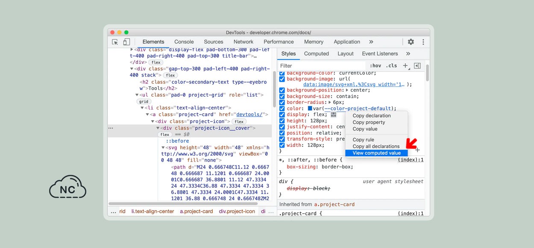Open the Performance tab
This screenshot has width=534, height=248.
click(x=279, y=42)
